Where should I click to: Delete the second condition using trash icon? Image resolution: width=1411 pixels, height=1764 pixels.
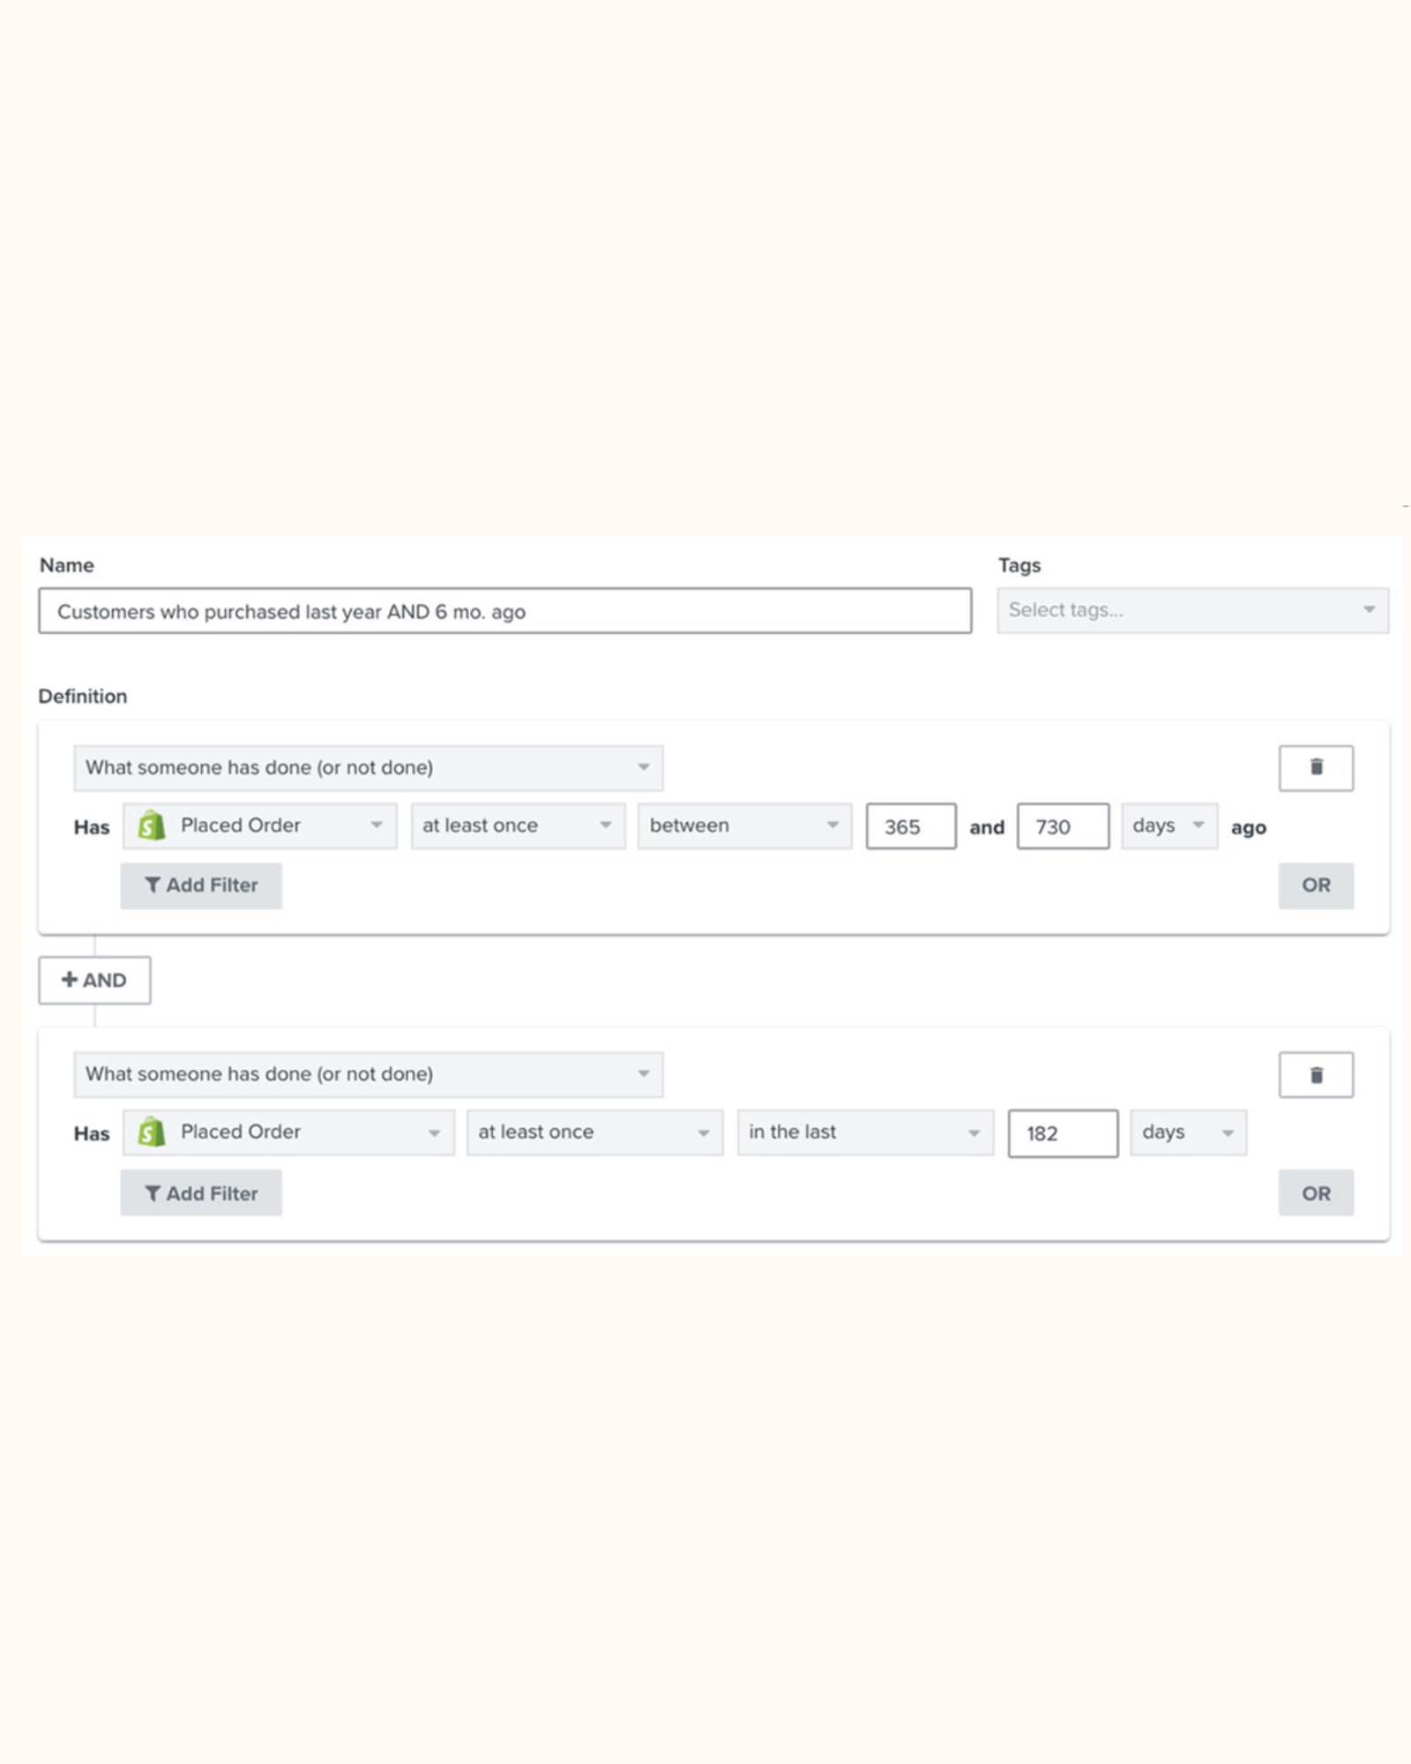[x=1316, y=1074]
